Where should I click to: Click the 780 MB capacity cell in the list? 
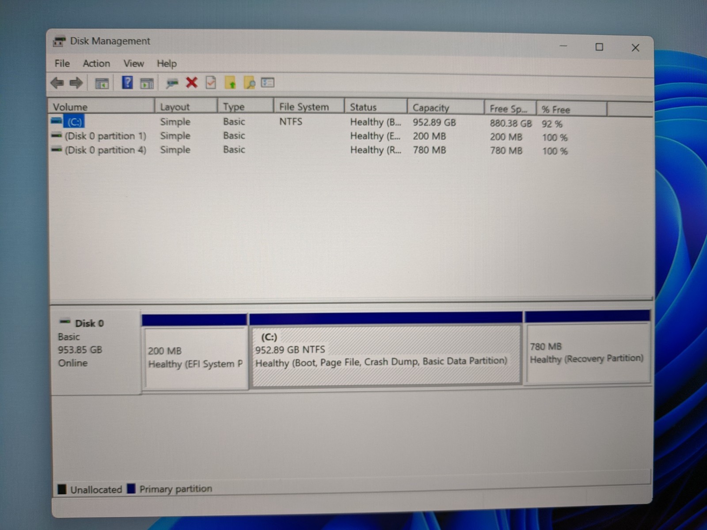coord(430,150)
